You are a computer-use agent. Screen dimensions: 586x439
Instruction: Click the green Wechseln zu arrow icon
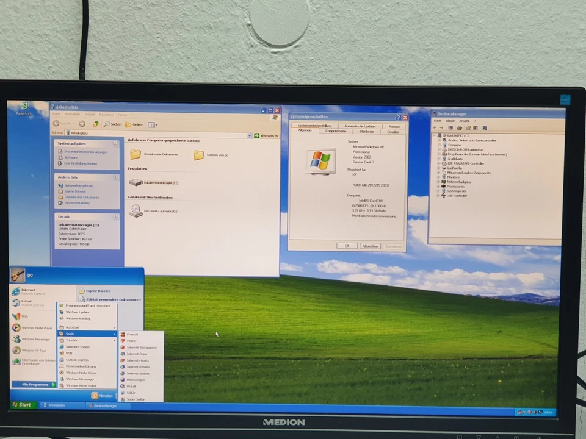point(257,135)
